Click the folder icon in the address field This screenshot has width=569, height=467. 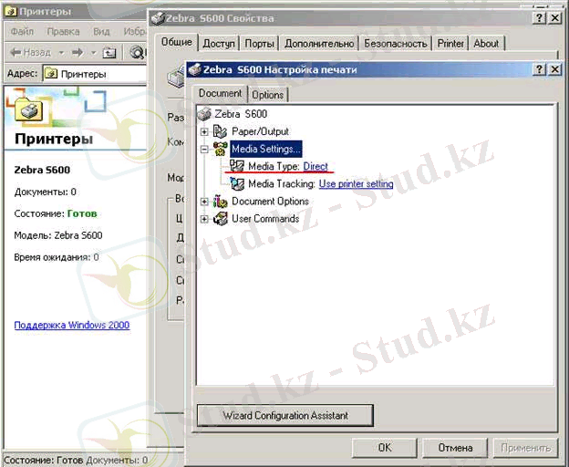pyautogui.click(x=51, y=74)
